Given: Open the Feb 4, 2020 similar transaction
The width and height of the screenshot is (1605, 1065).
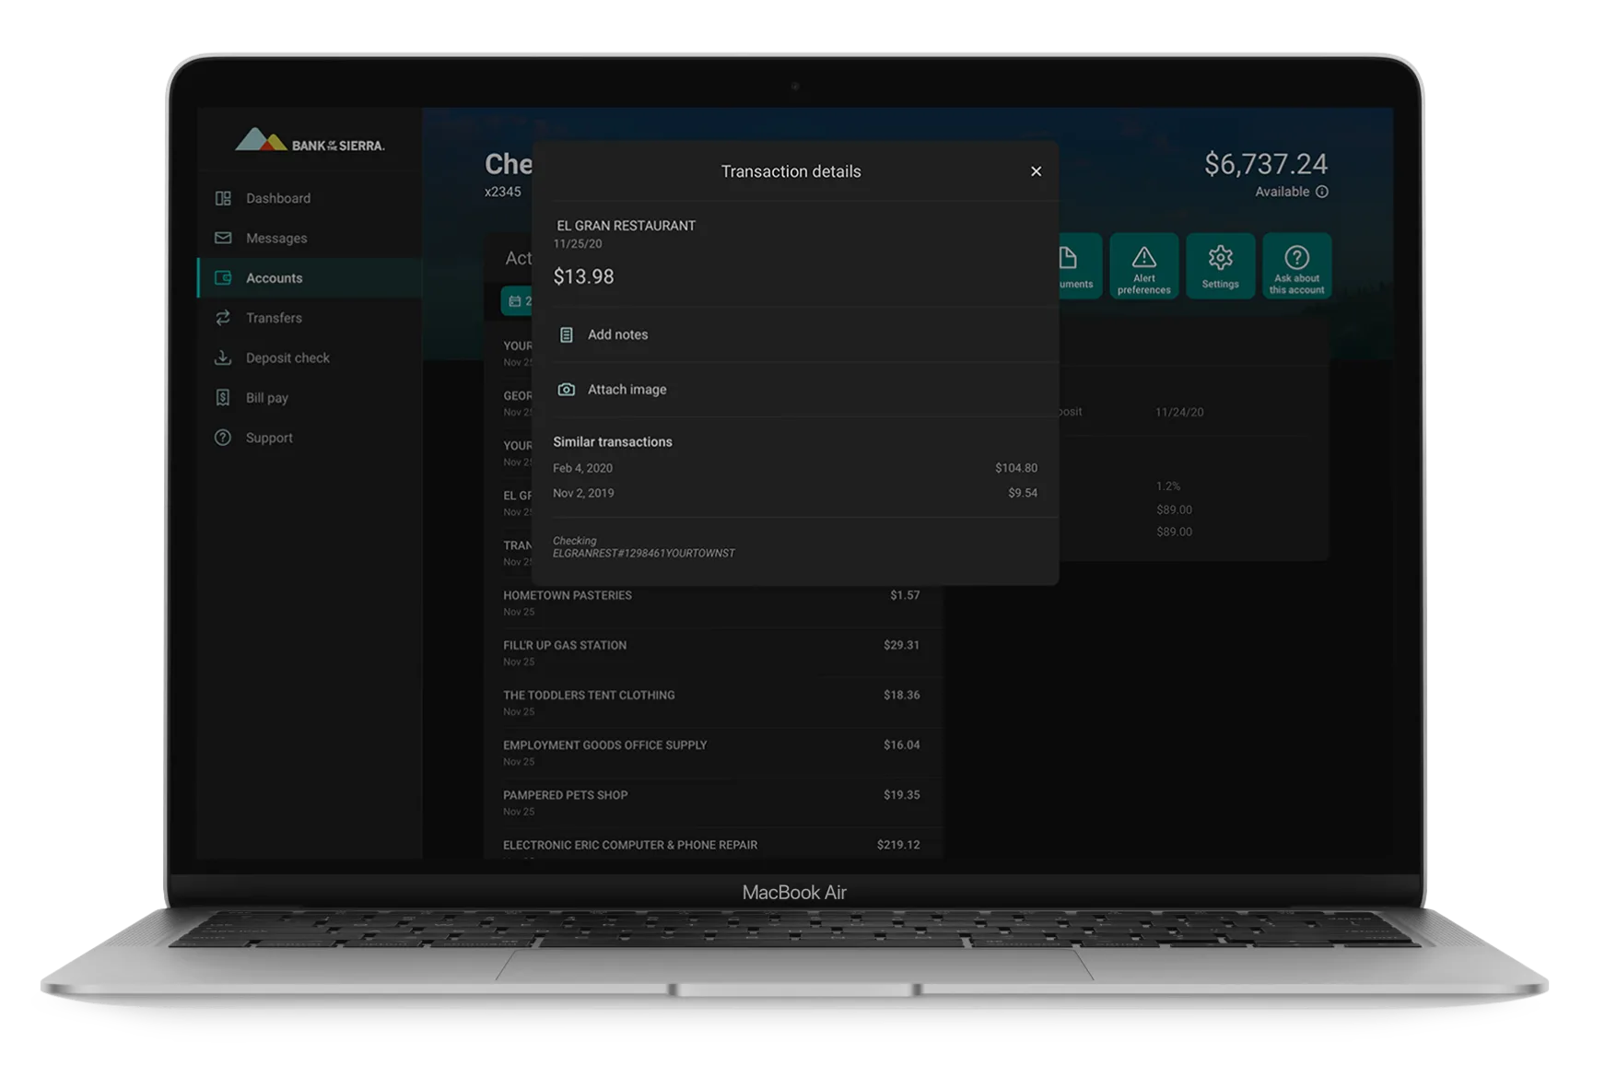Looking at the screenshot, I should click(794, 468).
